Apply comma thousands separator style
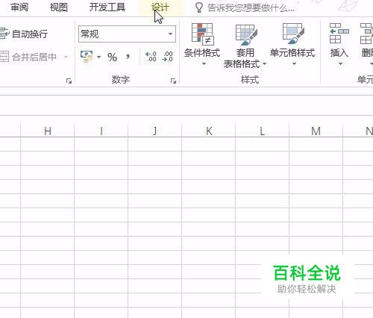The image size is (373, 318). (x=128, y=57)
